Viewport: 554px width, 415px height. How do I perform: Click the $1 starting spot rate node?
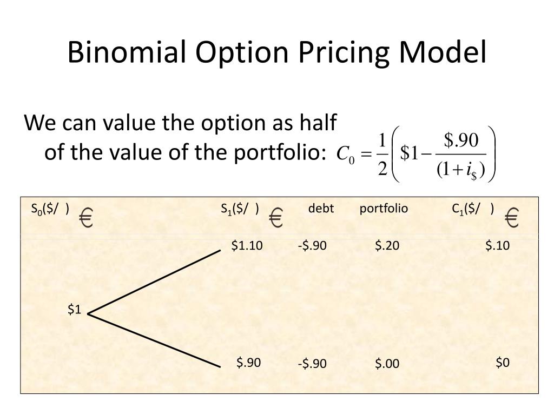[75, 310]
